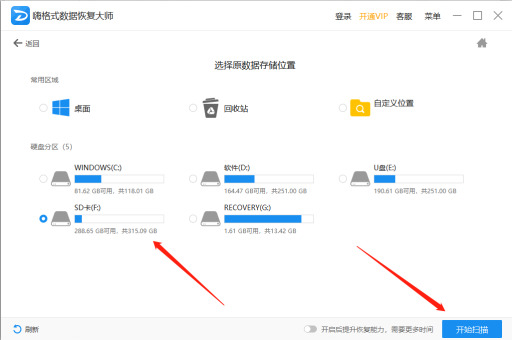The height and width of the screenshot is (340, 512).
Task: Click 开通VIP in the title bar
Action: (373, 16)
